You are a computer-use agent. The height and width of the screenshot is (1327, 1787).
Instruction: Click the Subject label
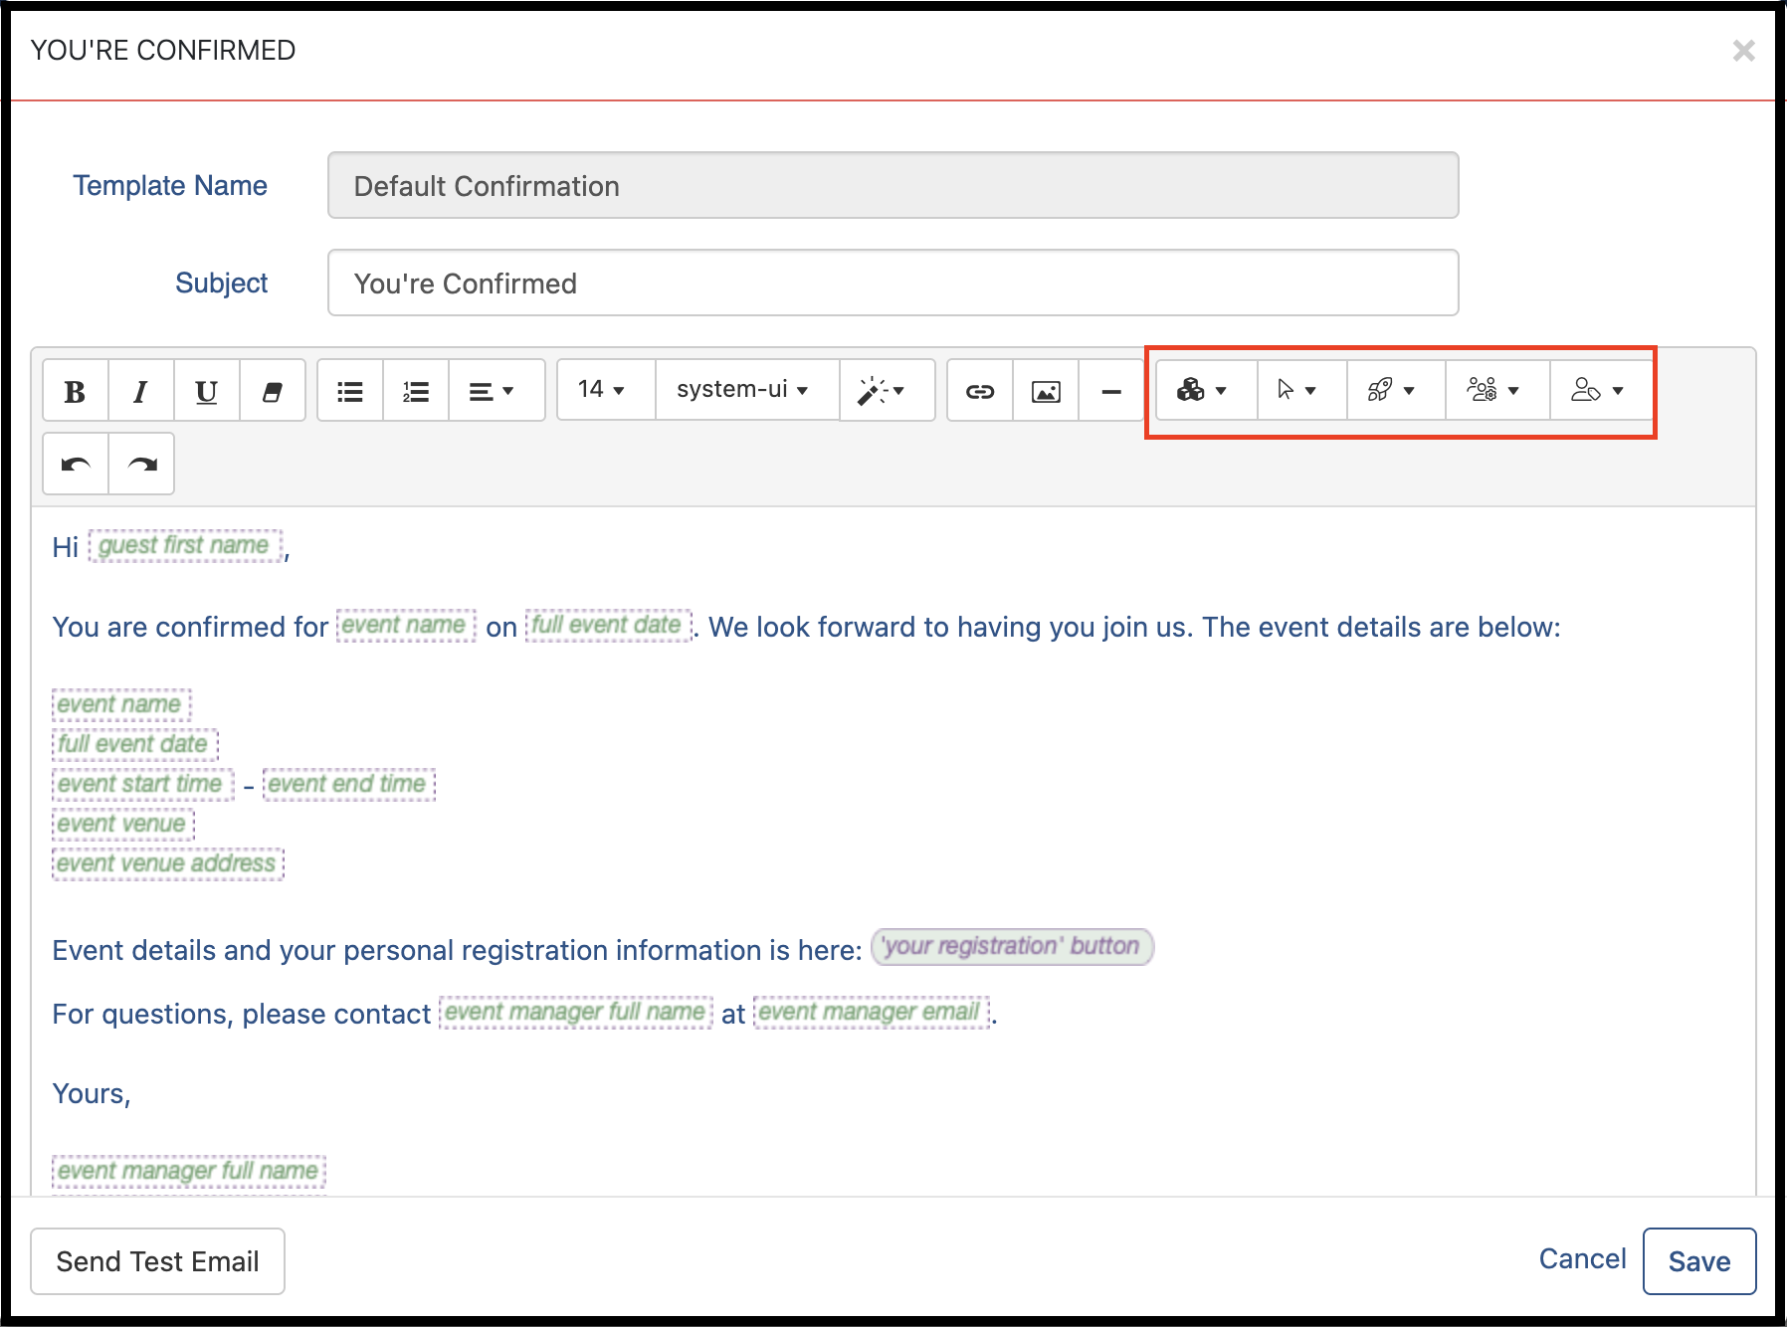click(221, 283)
